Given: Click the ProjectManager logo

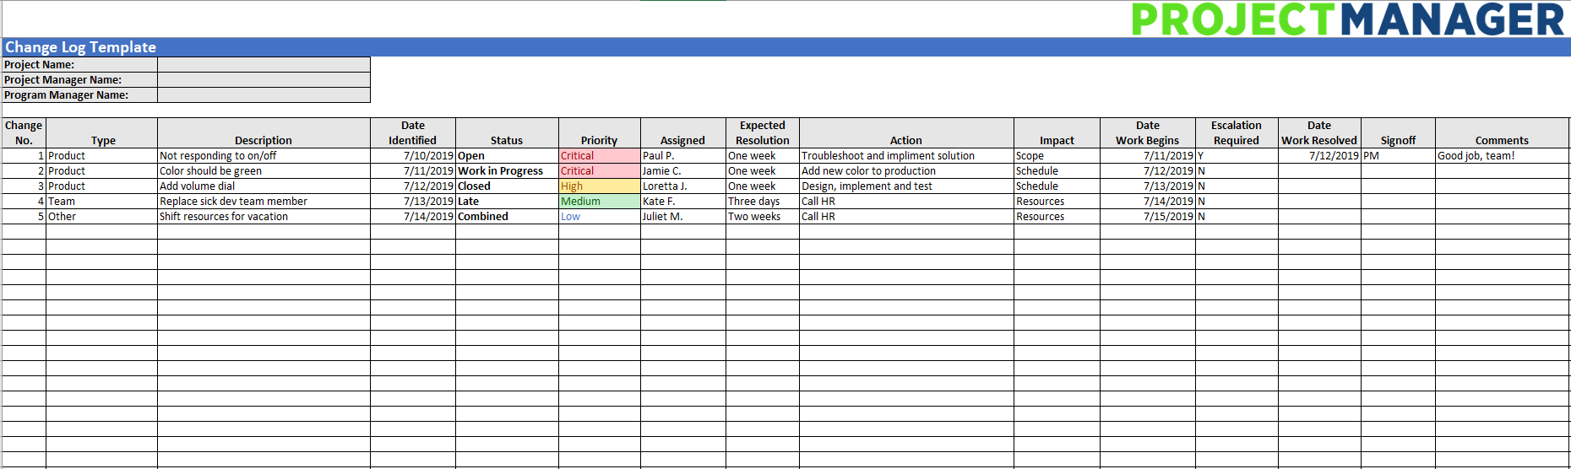Looking at the screenshot, I should coord(1348,19).
